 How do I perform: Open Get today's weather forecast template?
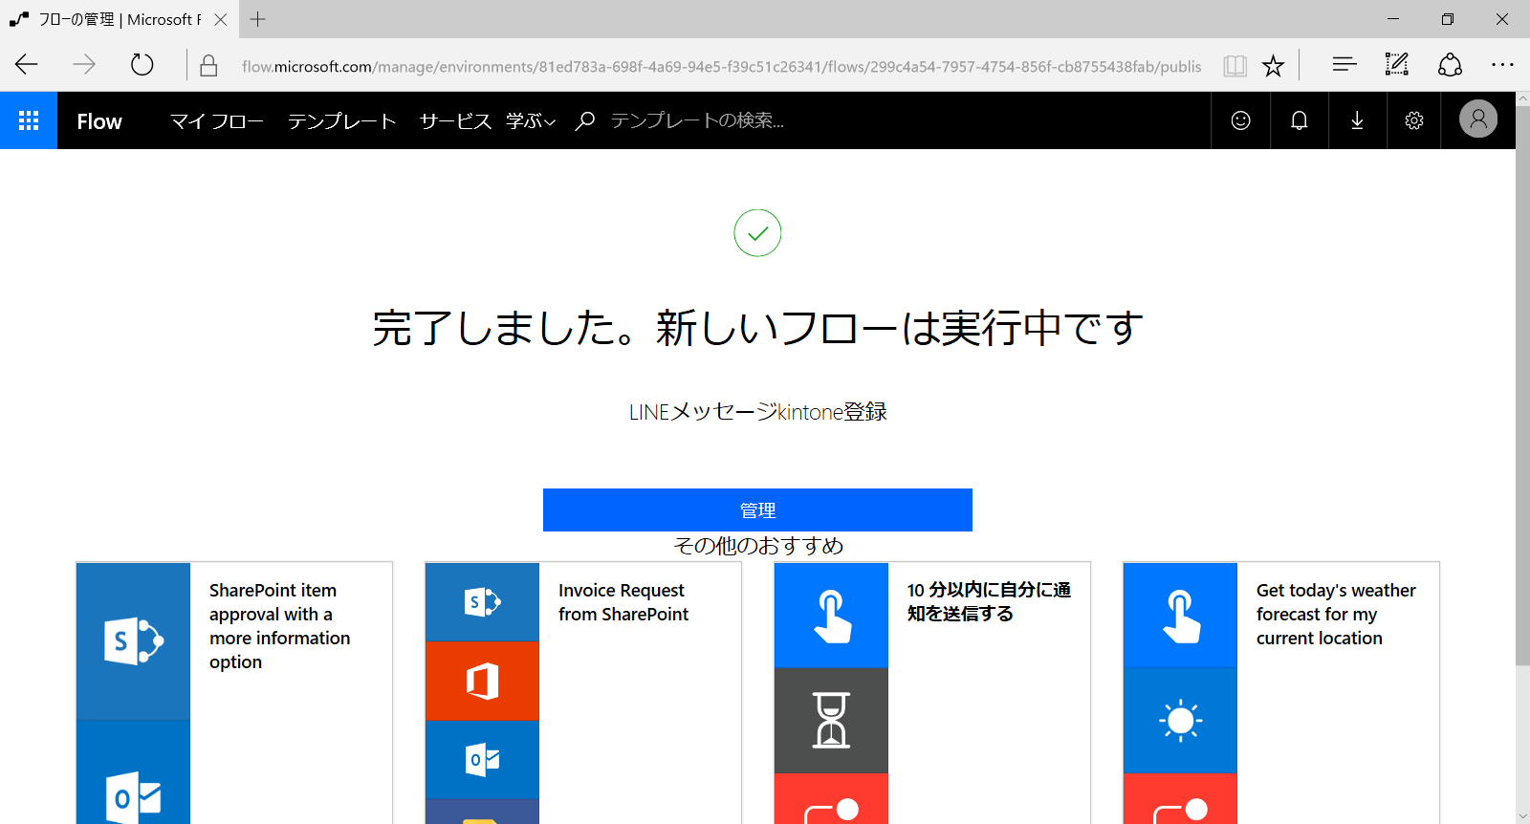1281,693
